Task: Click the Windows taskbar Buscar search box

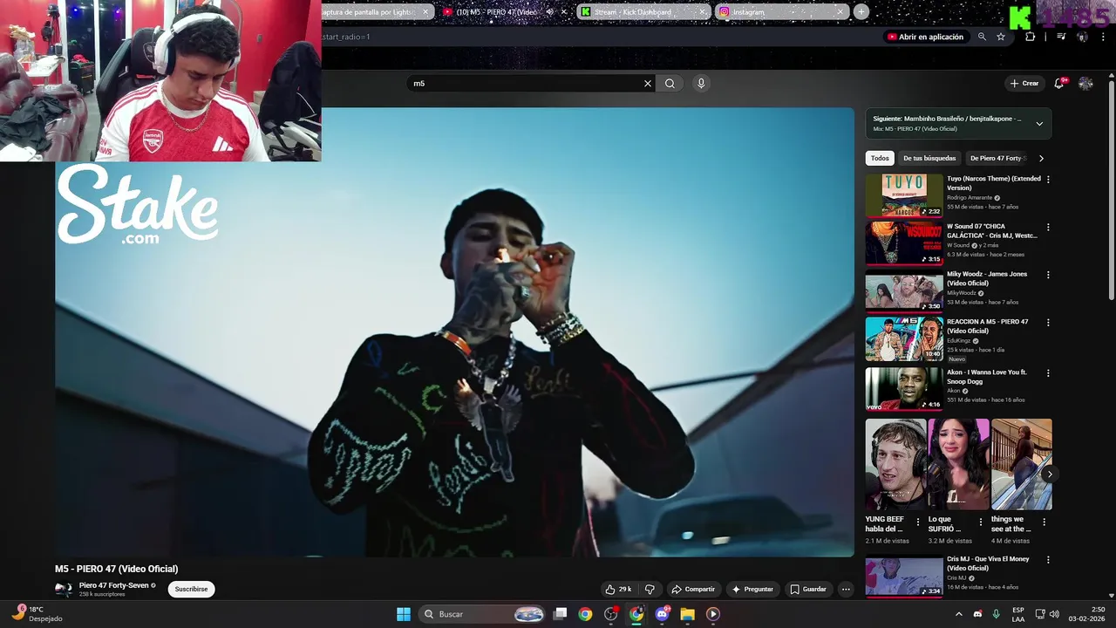Action: pos(481,614)
